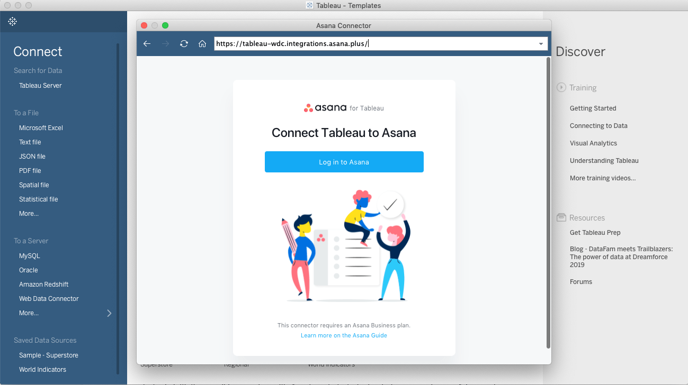
Task: Open More training videos link
Action: pyautogui.click(x=603, y=178)
